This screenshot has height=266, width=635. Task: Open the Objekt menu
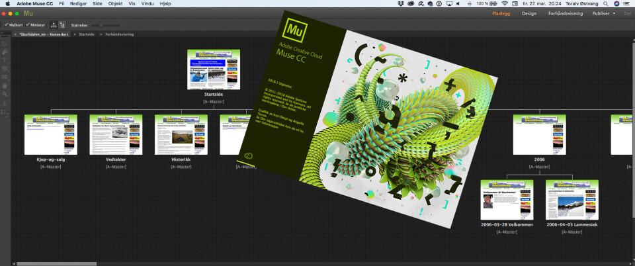click(115, 4)
